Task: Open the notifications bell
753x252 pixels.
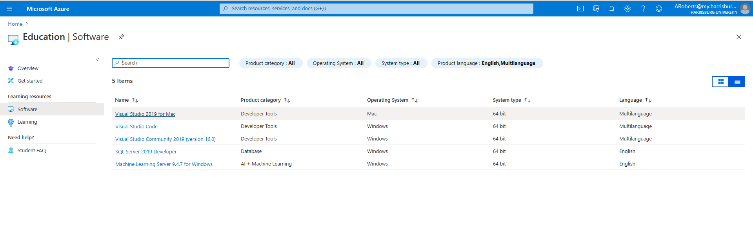Action: click(x=612, y=9)
